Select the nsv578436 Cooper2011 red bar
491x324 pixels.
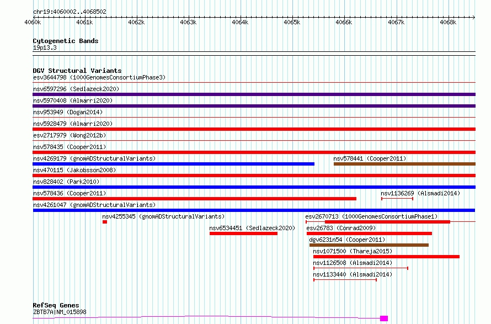[x=194, y=199]
